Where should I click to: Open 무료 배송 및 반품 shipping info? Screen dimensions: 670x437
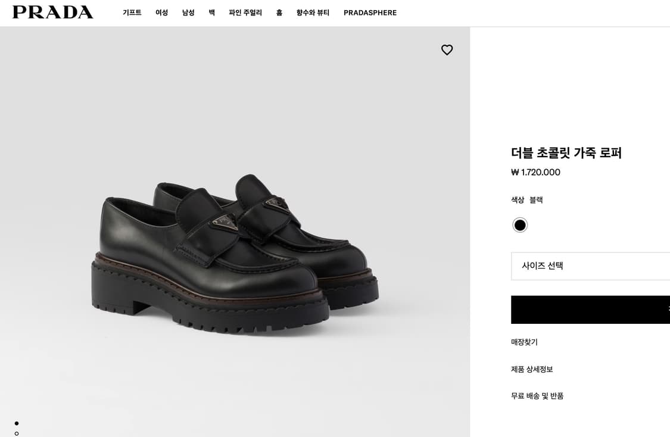(x=537, y=395)
